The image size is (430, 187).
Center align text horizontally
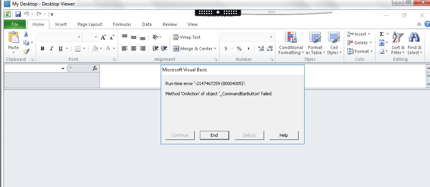coord(134,49)
